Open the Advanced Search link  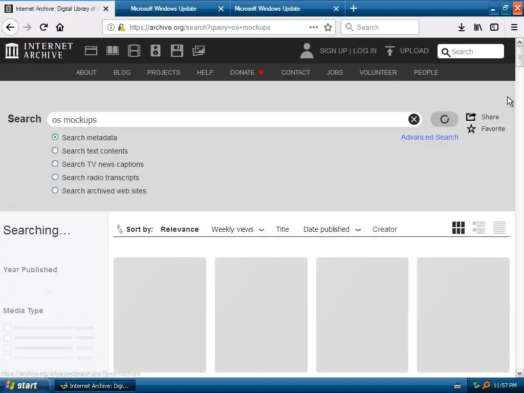click(x=429, y=137)
